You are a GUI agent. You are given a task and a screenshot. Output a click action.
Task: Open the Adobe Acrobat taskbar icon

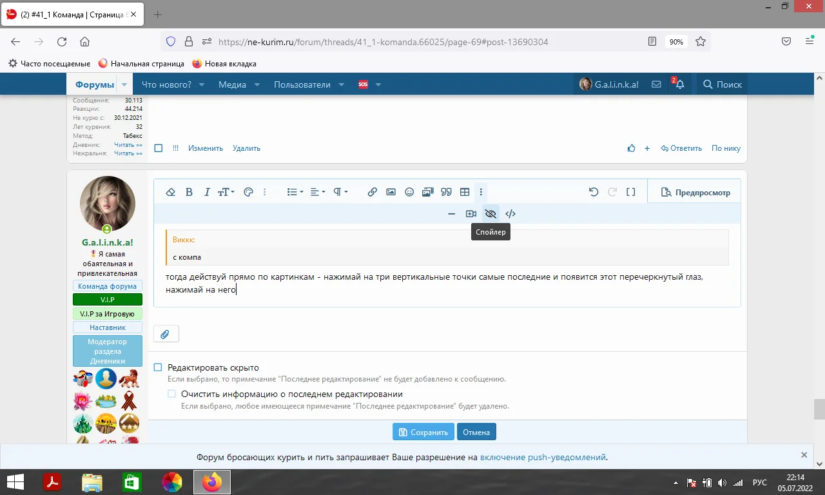[x=52, y=482]
